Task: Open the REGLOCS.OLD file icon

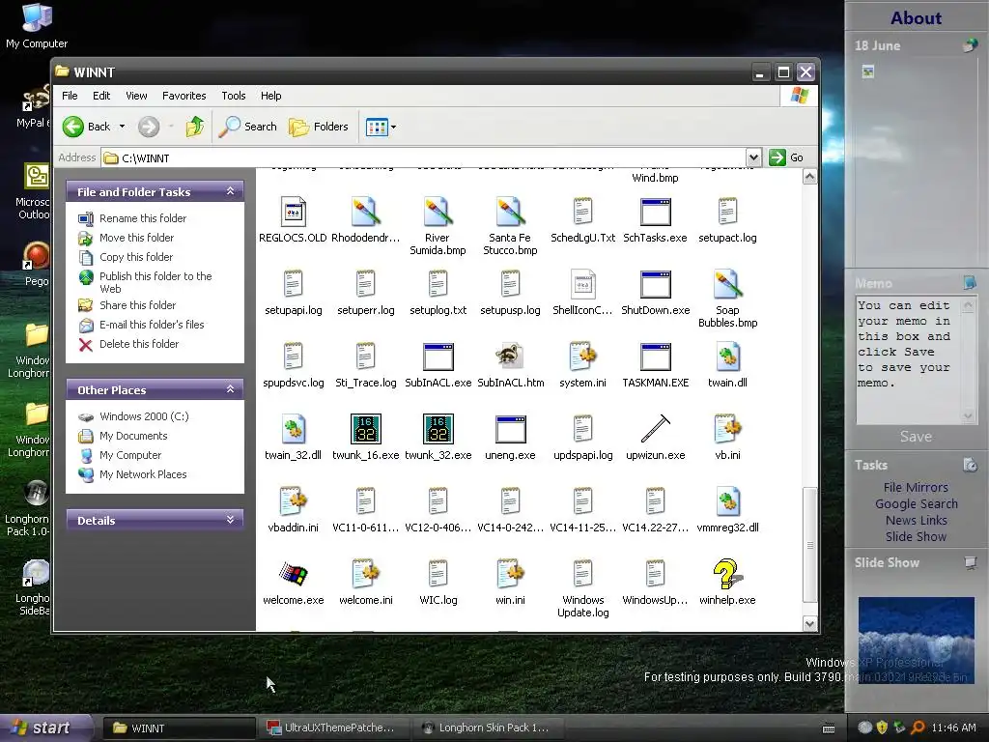Action: [x=294, y=212]
